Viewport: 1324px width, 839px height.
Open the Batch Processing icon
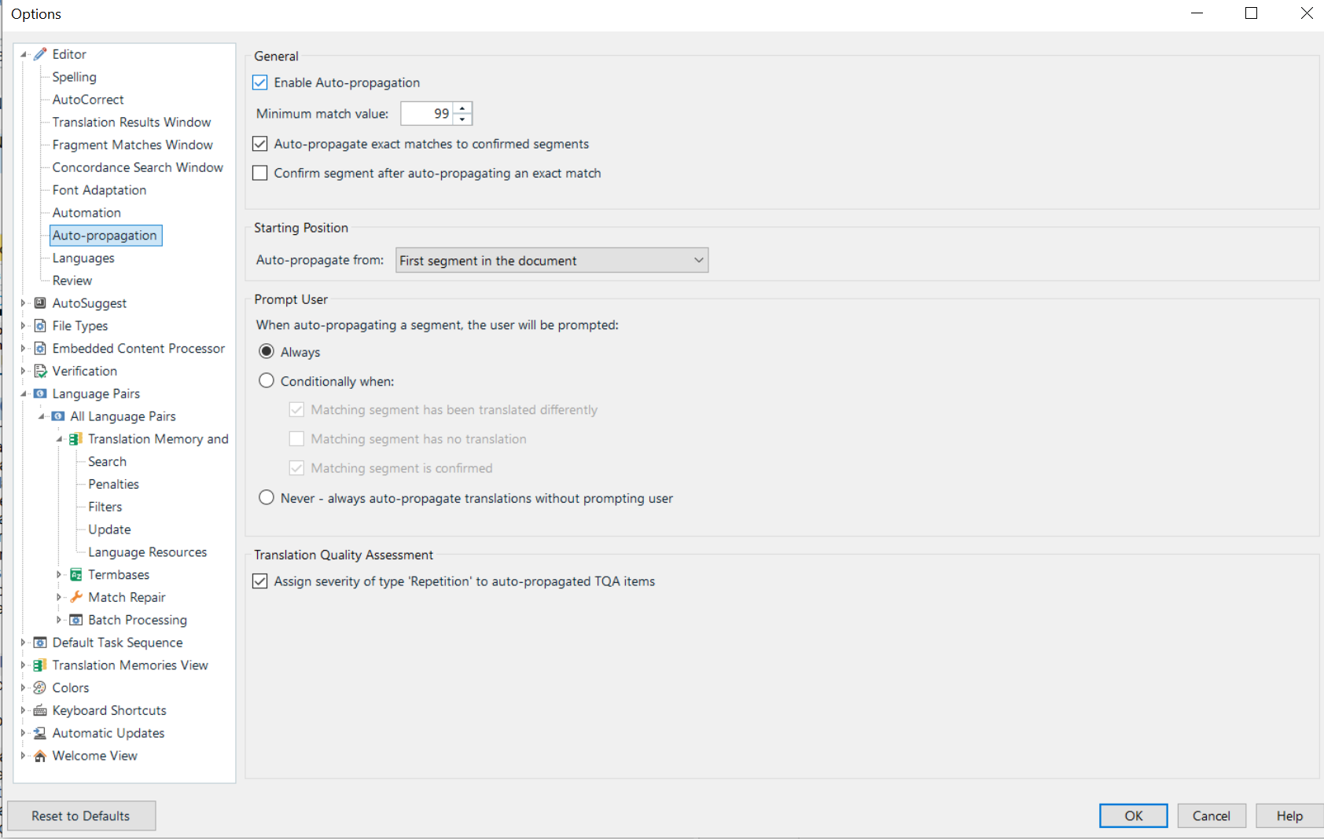click(75, 620)
